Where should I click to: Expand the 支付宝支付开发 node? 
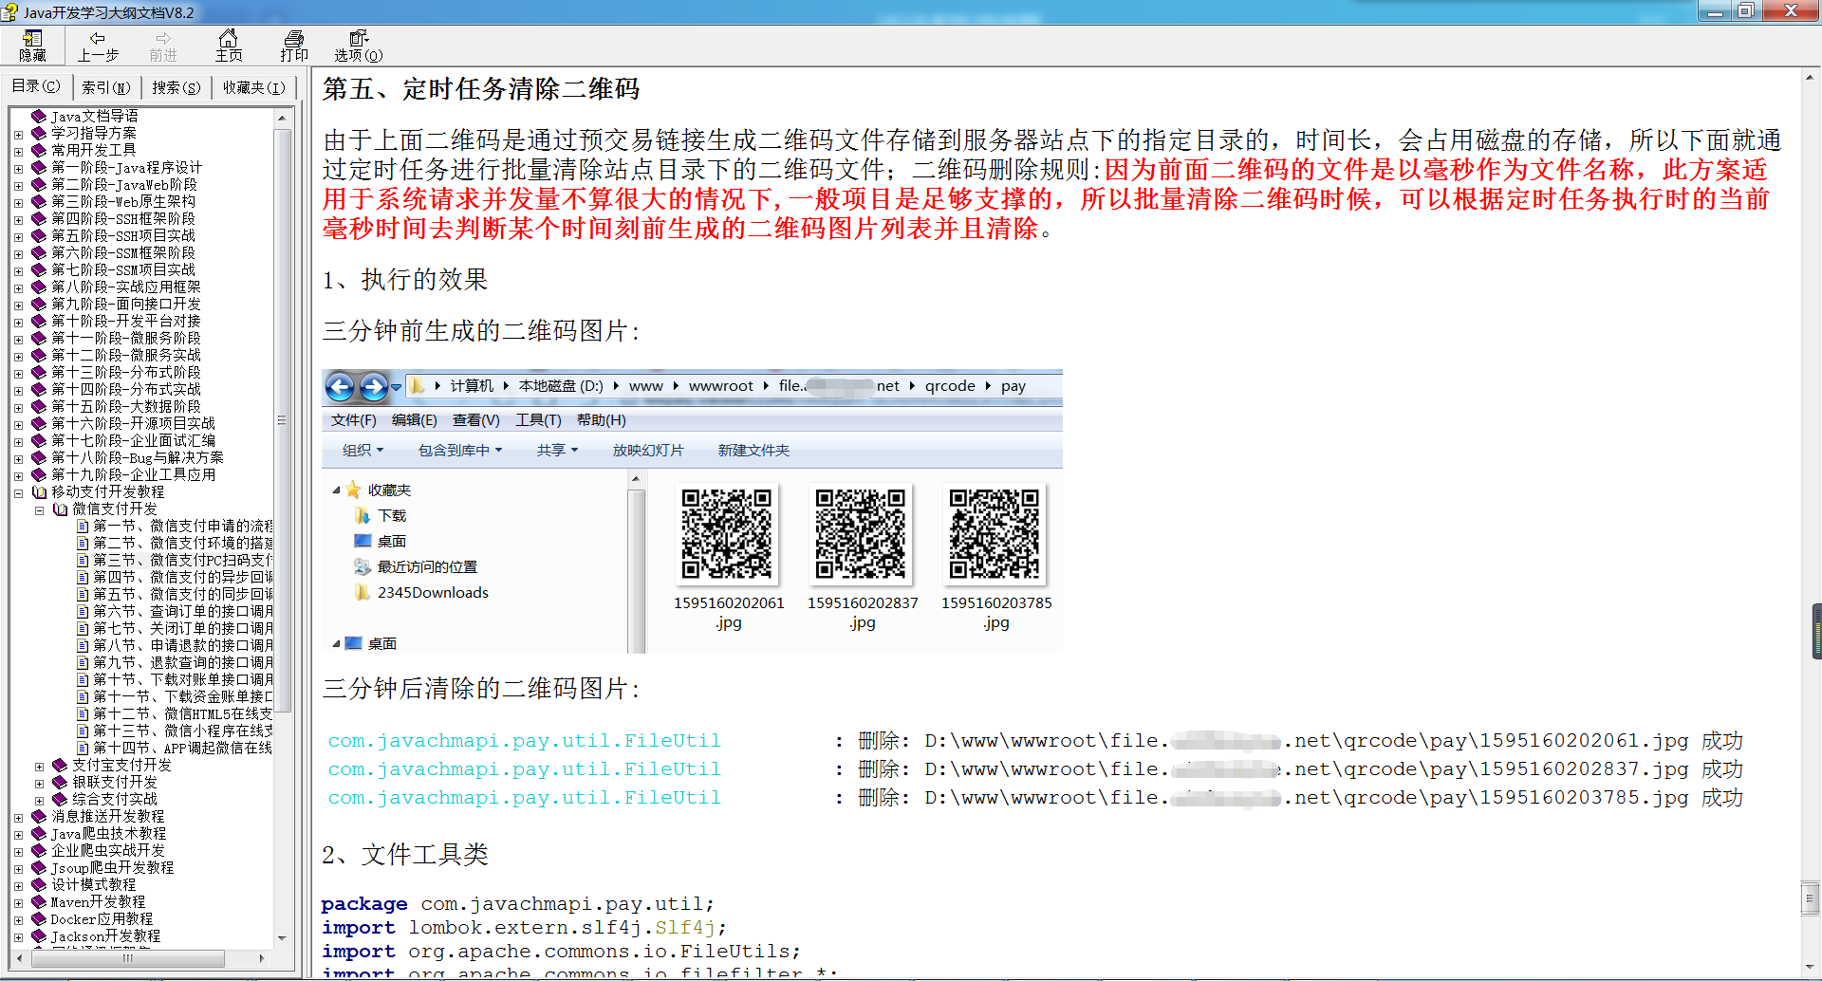(x=39, y=766)
